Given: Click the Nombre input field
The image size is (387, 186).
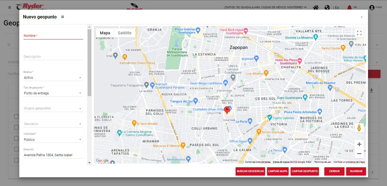Looking at the screenshot, I should (x=53, y=36).
